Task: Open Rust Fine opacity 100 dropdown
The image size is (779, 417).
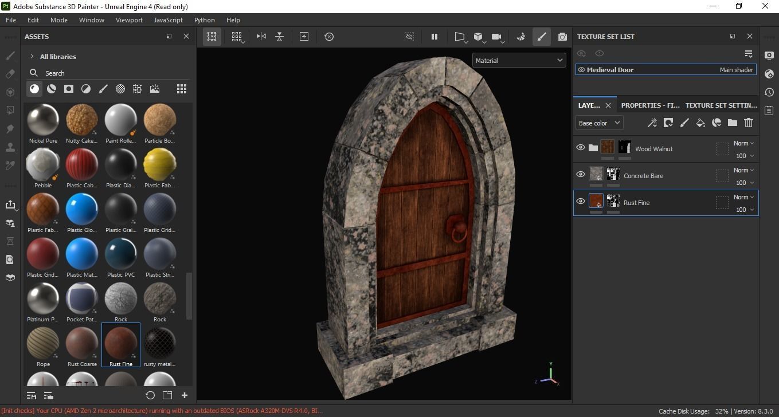Action: tap(745, 210)
